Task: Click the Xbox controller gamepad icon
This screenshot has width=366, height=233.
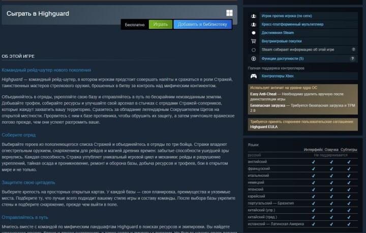Action: (x=254, y=76)
